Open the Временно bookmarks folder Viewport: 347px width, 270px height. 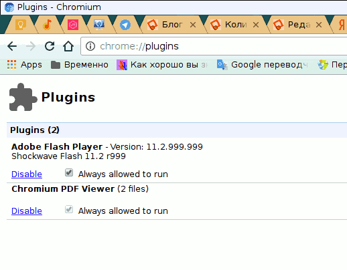(80, 65)
